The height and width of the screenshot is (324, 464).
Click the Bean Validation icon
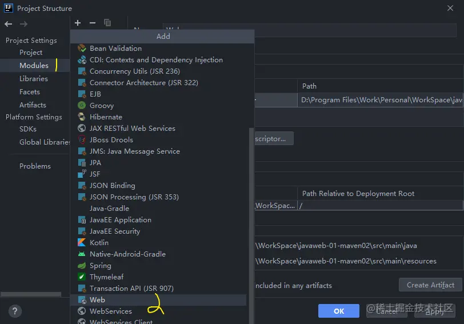(82, 48)
